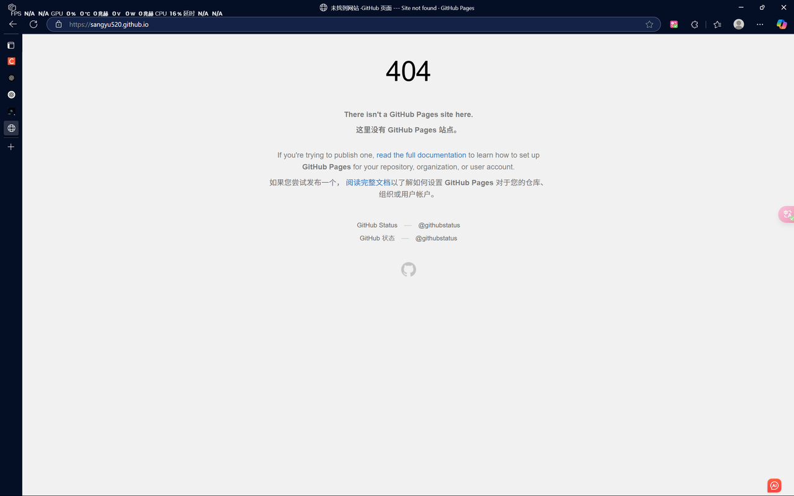Open the 'GitHub 状态' link

click(x=377, y=238)
